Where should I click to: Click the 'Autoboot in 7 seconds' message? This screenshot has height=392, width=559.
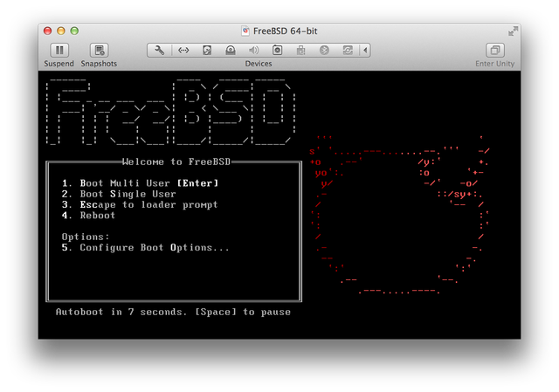tap(173, 313)
